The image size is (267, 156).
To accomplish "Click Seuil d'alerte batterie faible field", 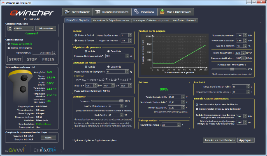I will click(176, 102).
